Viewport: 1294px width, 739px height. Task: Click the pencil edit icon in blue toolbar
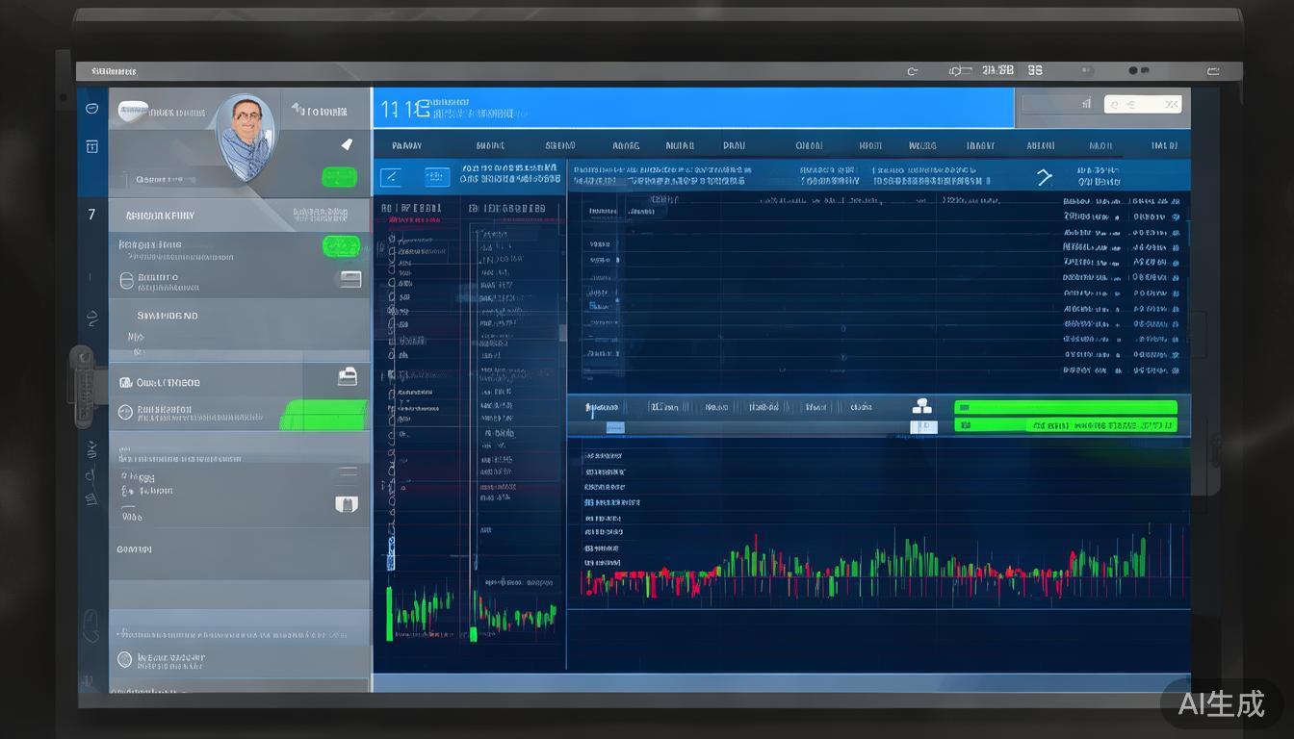point(391,177)
